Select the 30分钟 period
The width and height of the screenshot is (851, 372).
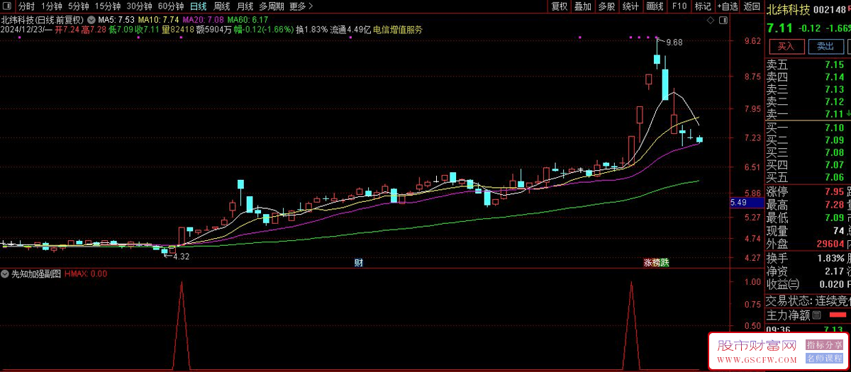pyautogui.click(x=140, y=6)
